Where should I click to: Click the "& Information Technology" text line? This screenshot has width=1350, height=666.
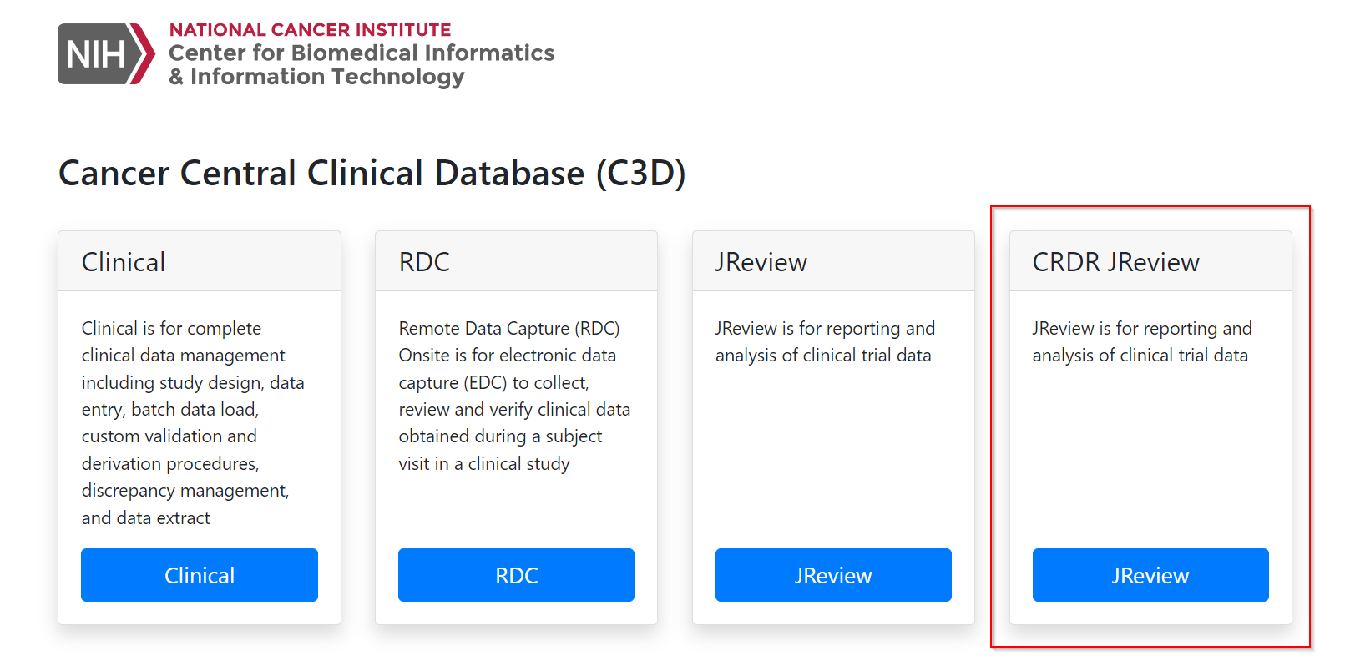(316, 77)
